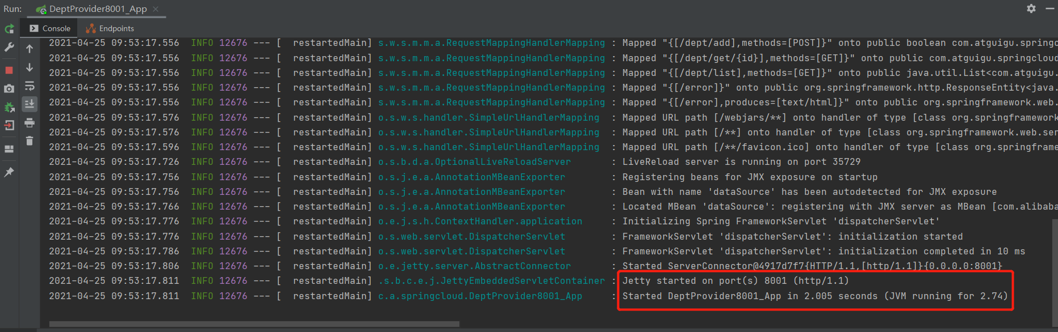Click the '/webjars/**' URL path mapping line
The width and height of the screenshot is (1058, 332).
click(x=840, y=117)
